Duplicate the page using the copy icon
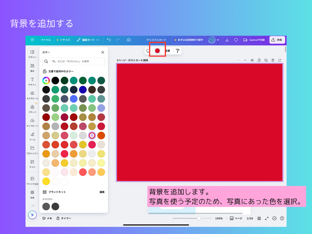 coord(266,60)
